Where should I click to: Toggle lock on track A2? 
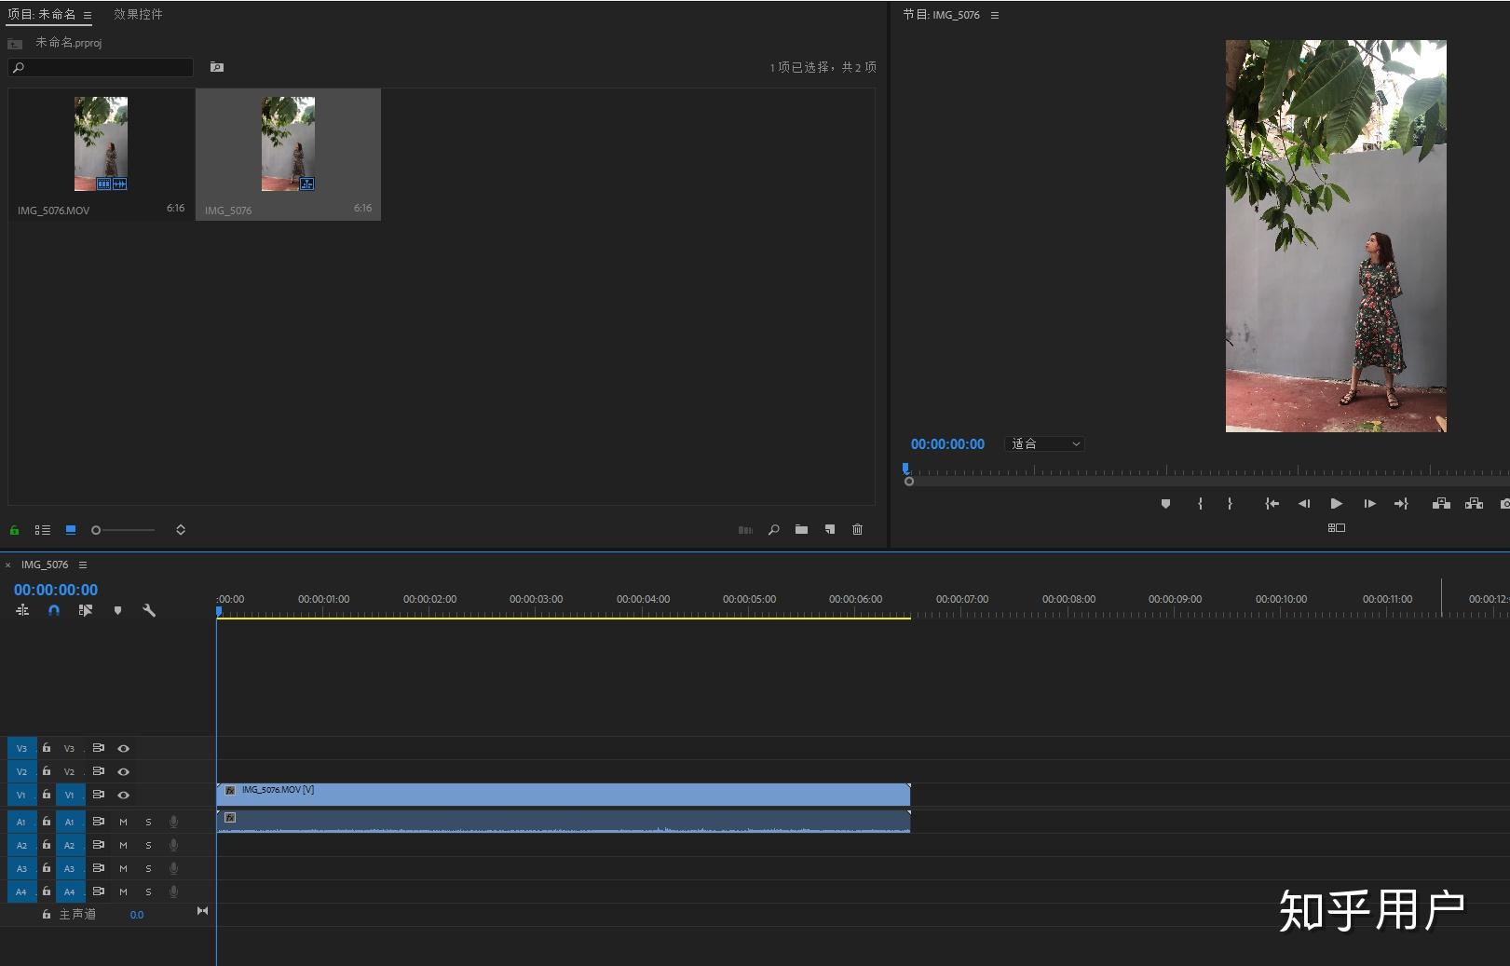coord(47,845)
